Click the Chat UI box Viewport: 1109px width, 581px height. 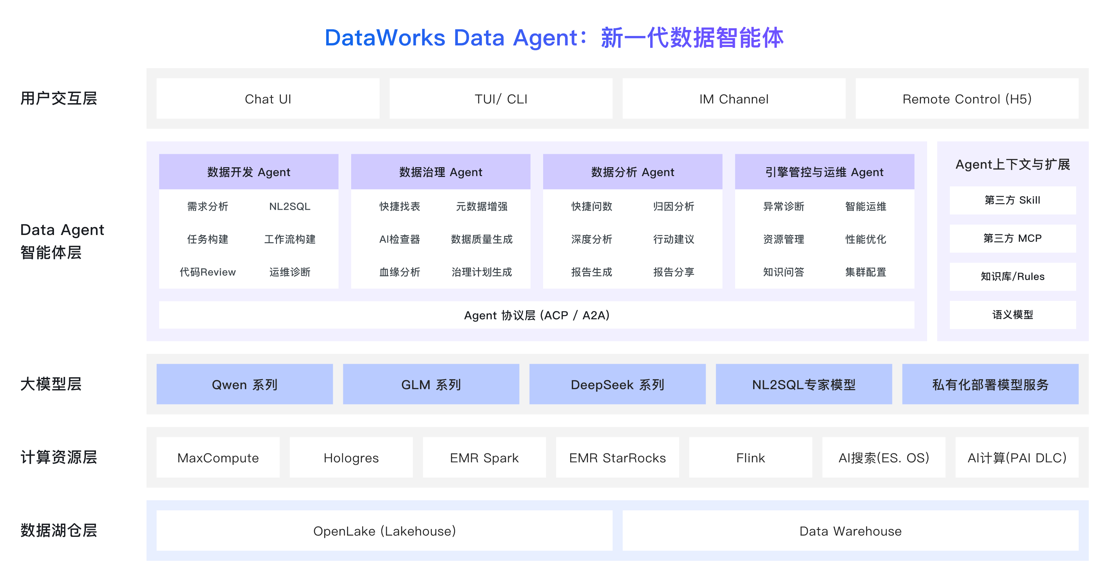[x=268, y=98]
